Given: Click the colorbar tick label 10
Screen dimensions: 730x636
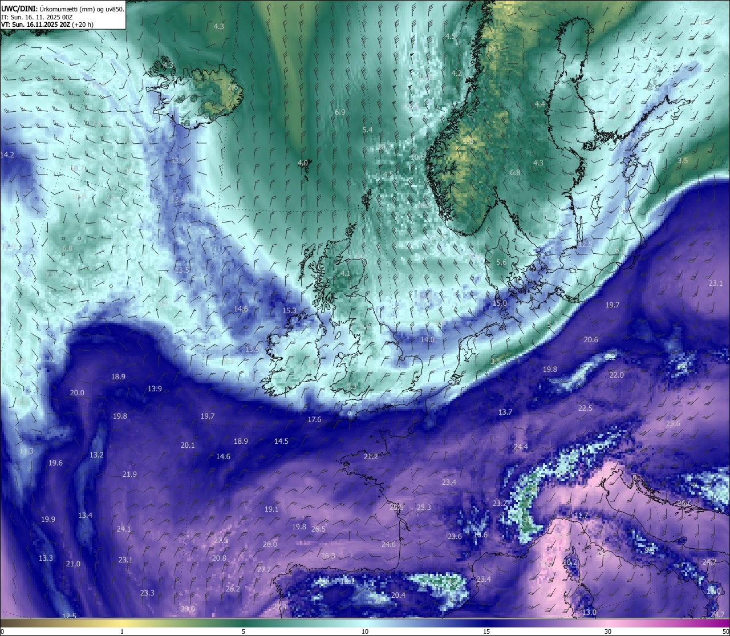Looking at the screenshot, I should click(x=365, y=631).
